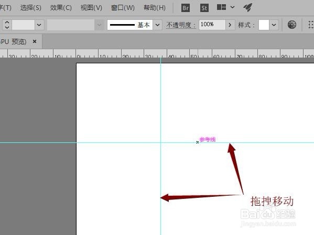Open the 不透明度 opacity panel link
The height and width of the screenshot is (235, 314).
point(181,25)
